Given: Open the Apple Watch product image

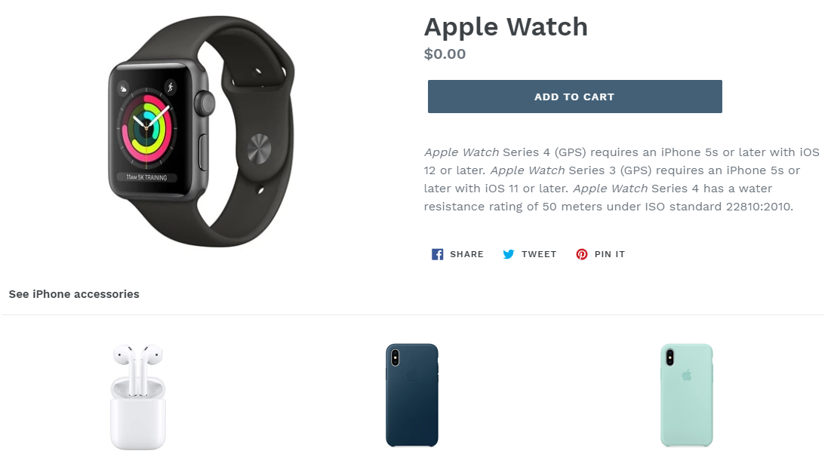Looking at the screenshot, I should [x=201, y=130].
